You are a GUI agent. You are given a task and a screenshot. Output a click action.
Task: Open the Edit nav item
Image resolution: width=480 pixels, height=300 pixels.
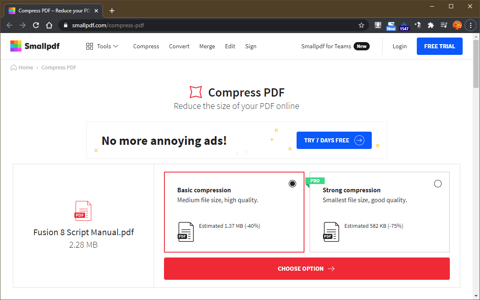[x=230, y=46]
